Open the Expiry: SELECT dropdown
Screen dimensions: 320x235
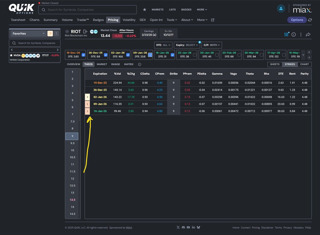coord(187,45)
